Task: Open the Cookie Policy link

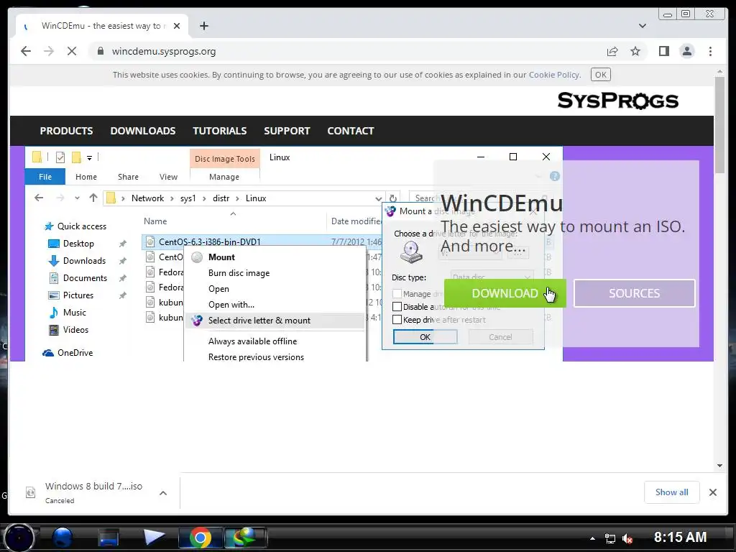Action: point(554,75)
